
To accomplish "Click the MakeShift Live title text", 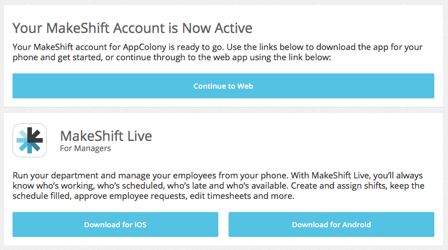I will pyautogui.click(x=106, y=136).
